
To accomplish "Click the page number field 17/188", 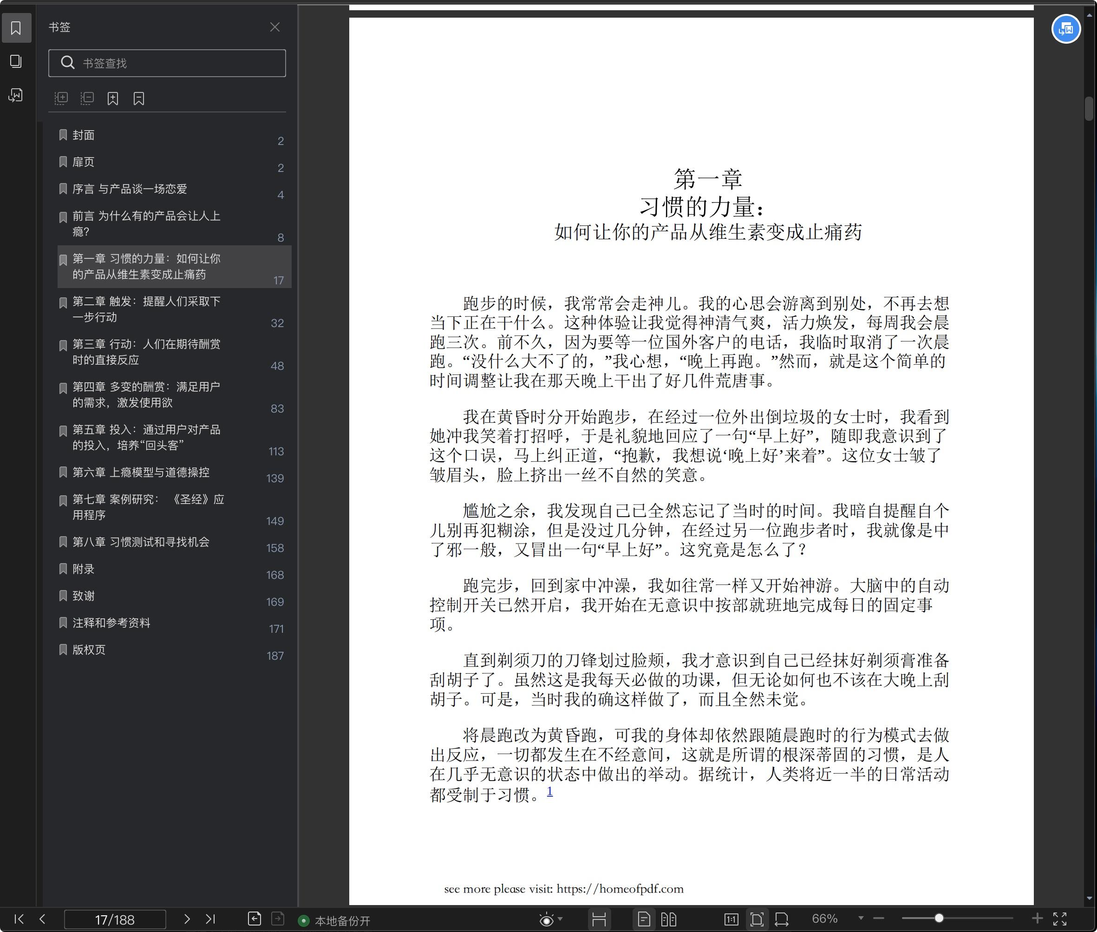I will tap(115, 920).
